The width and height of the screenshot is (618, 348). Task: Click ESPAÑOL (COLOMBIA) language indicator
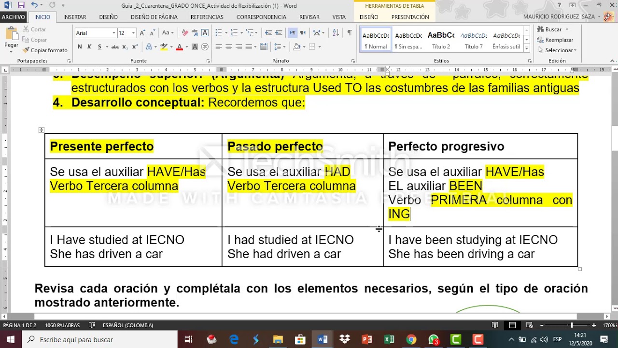pyautogui.click(x=127, y=325)
